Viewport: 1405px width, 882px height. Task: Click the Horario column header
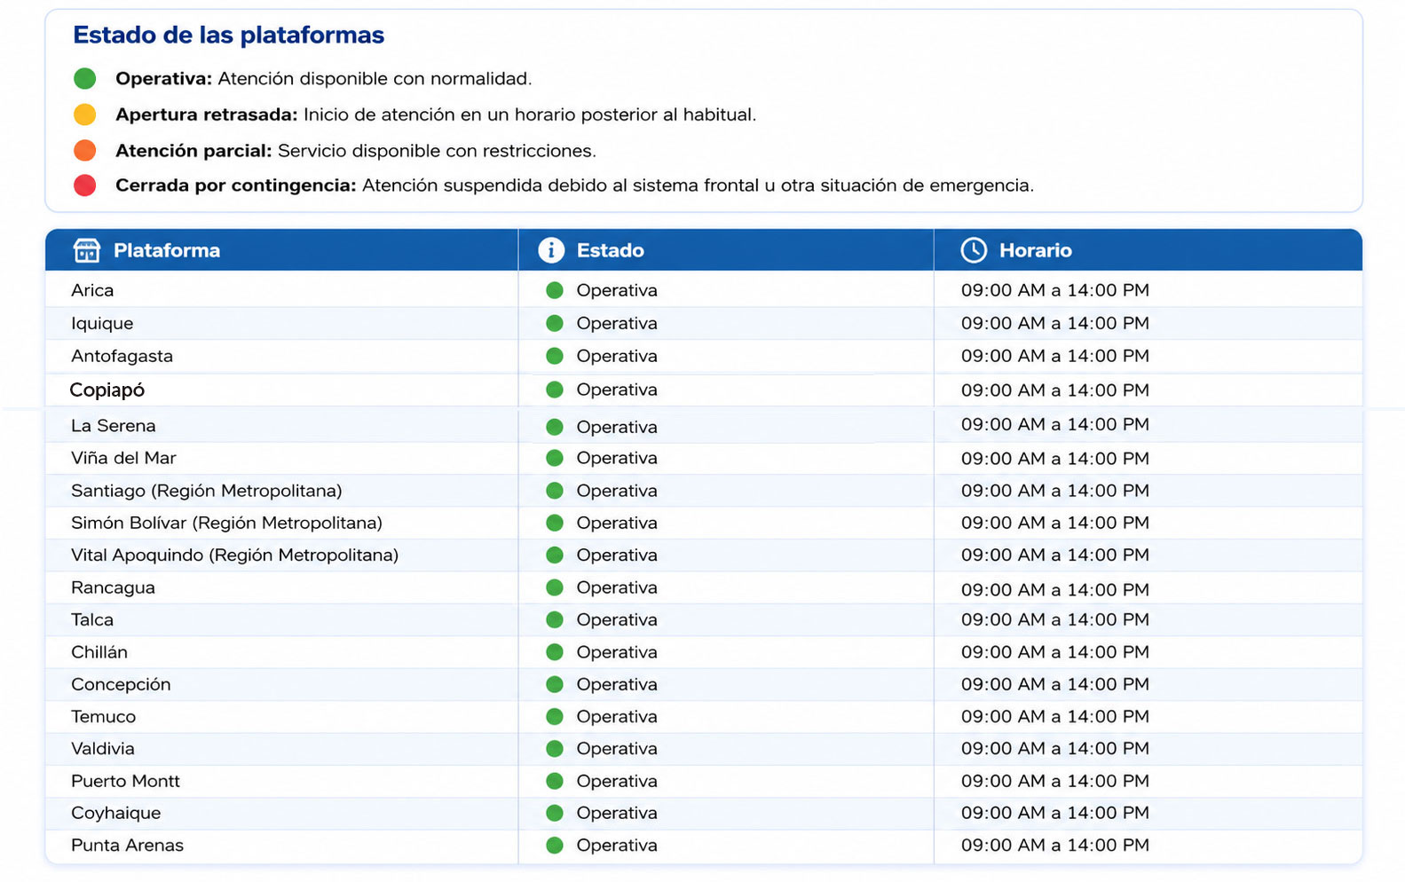click(x=1148, y=250)
